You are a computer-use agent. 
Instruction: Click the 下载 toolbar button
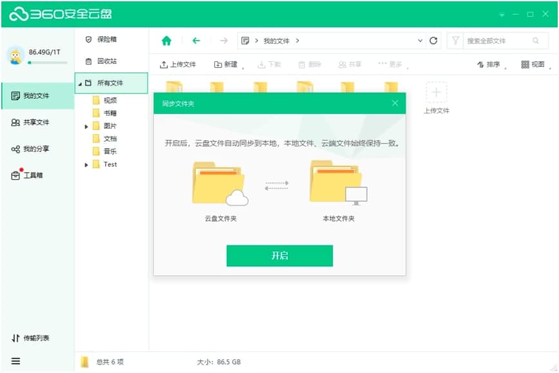pyautogui.click(x=269, y=64)
